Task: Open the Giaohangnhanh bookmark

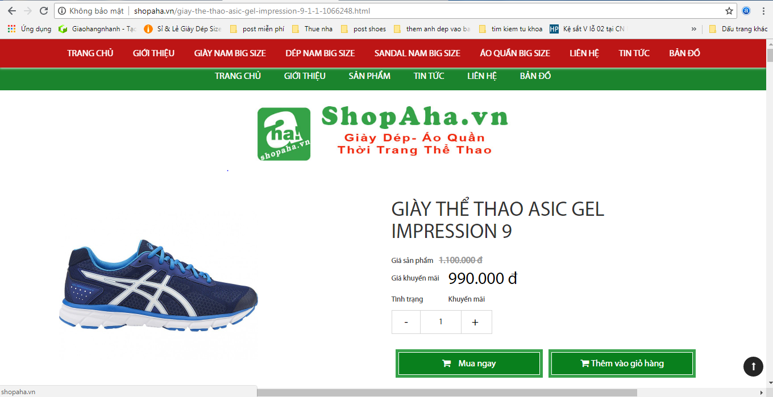Action: pyautogui.click(x=98, y=29)
